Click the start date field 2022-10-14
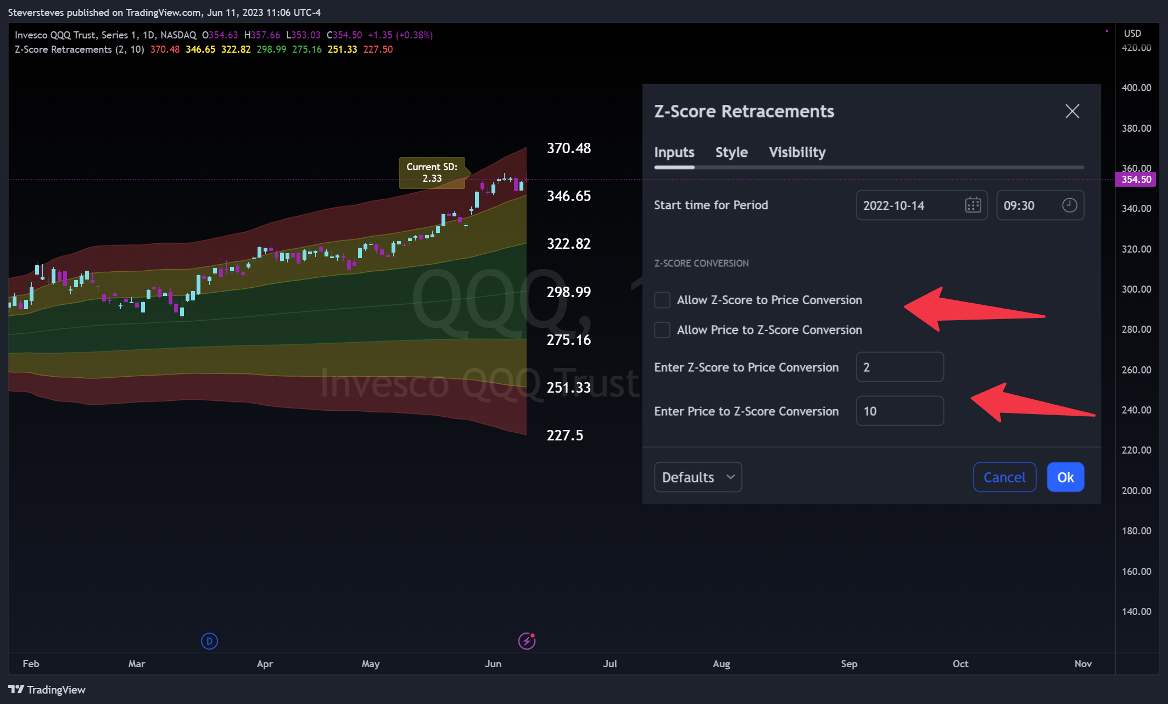Viewport: 1168px width, 704px height. click(x=921, y=205)
